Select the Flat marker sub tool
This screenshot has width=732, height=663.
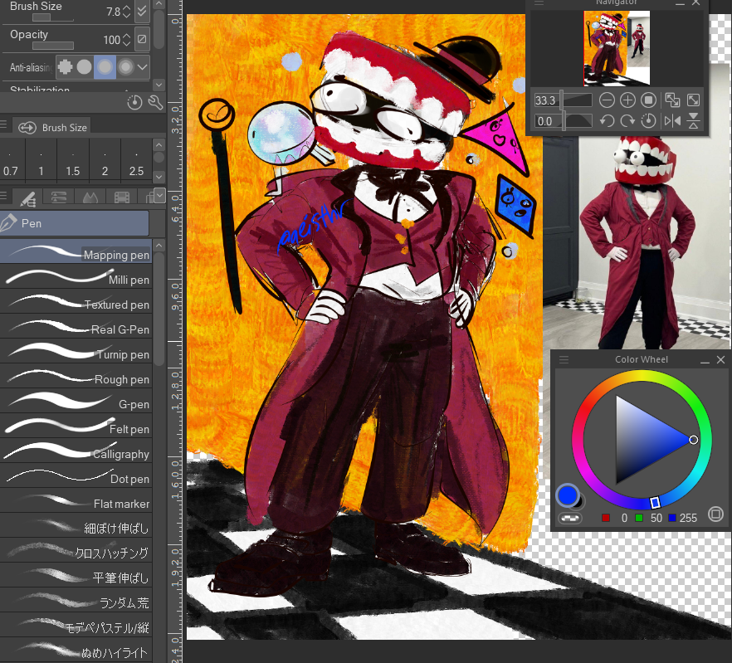pos(76,501)
